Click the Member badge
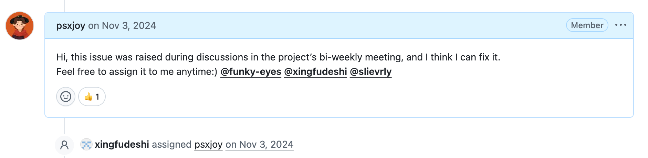 click(x=587, y=25)
